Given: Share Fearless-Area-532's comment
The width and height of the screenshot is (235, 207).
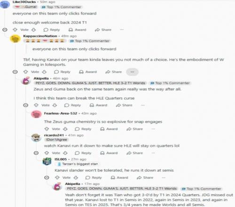Looking at the screenshot, I should (x=134, y=129).
